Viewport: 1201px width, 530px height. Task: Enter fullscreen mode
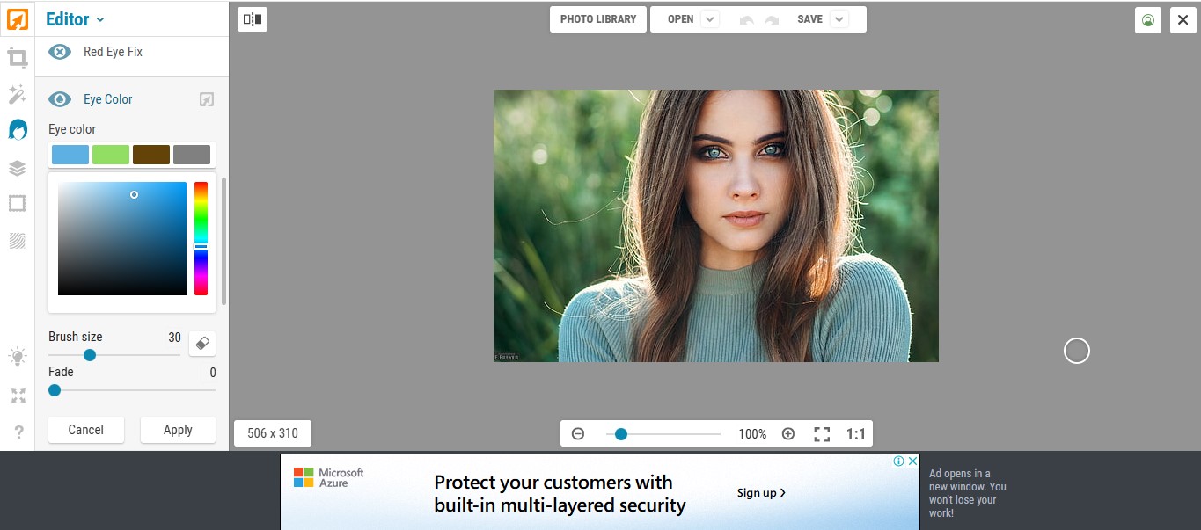[x=18, y=396]
